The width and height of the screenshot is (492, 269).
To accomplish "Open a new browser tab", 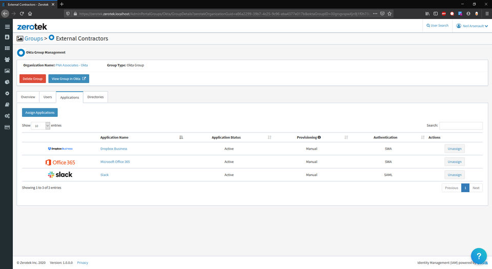I will coord(62,4).
